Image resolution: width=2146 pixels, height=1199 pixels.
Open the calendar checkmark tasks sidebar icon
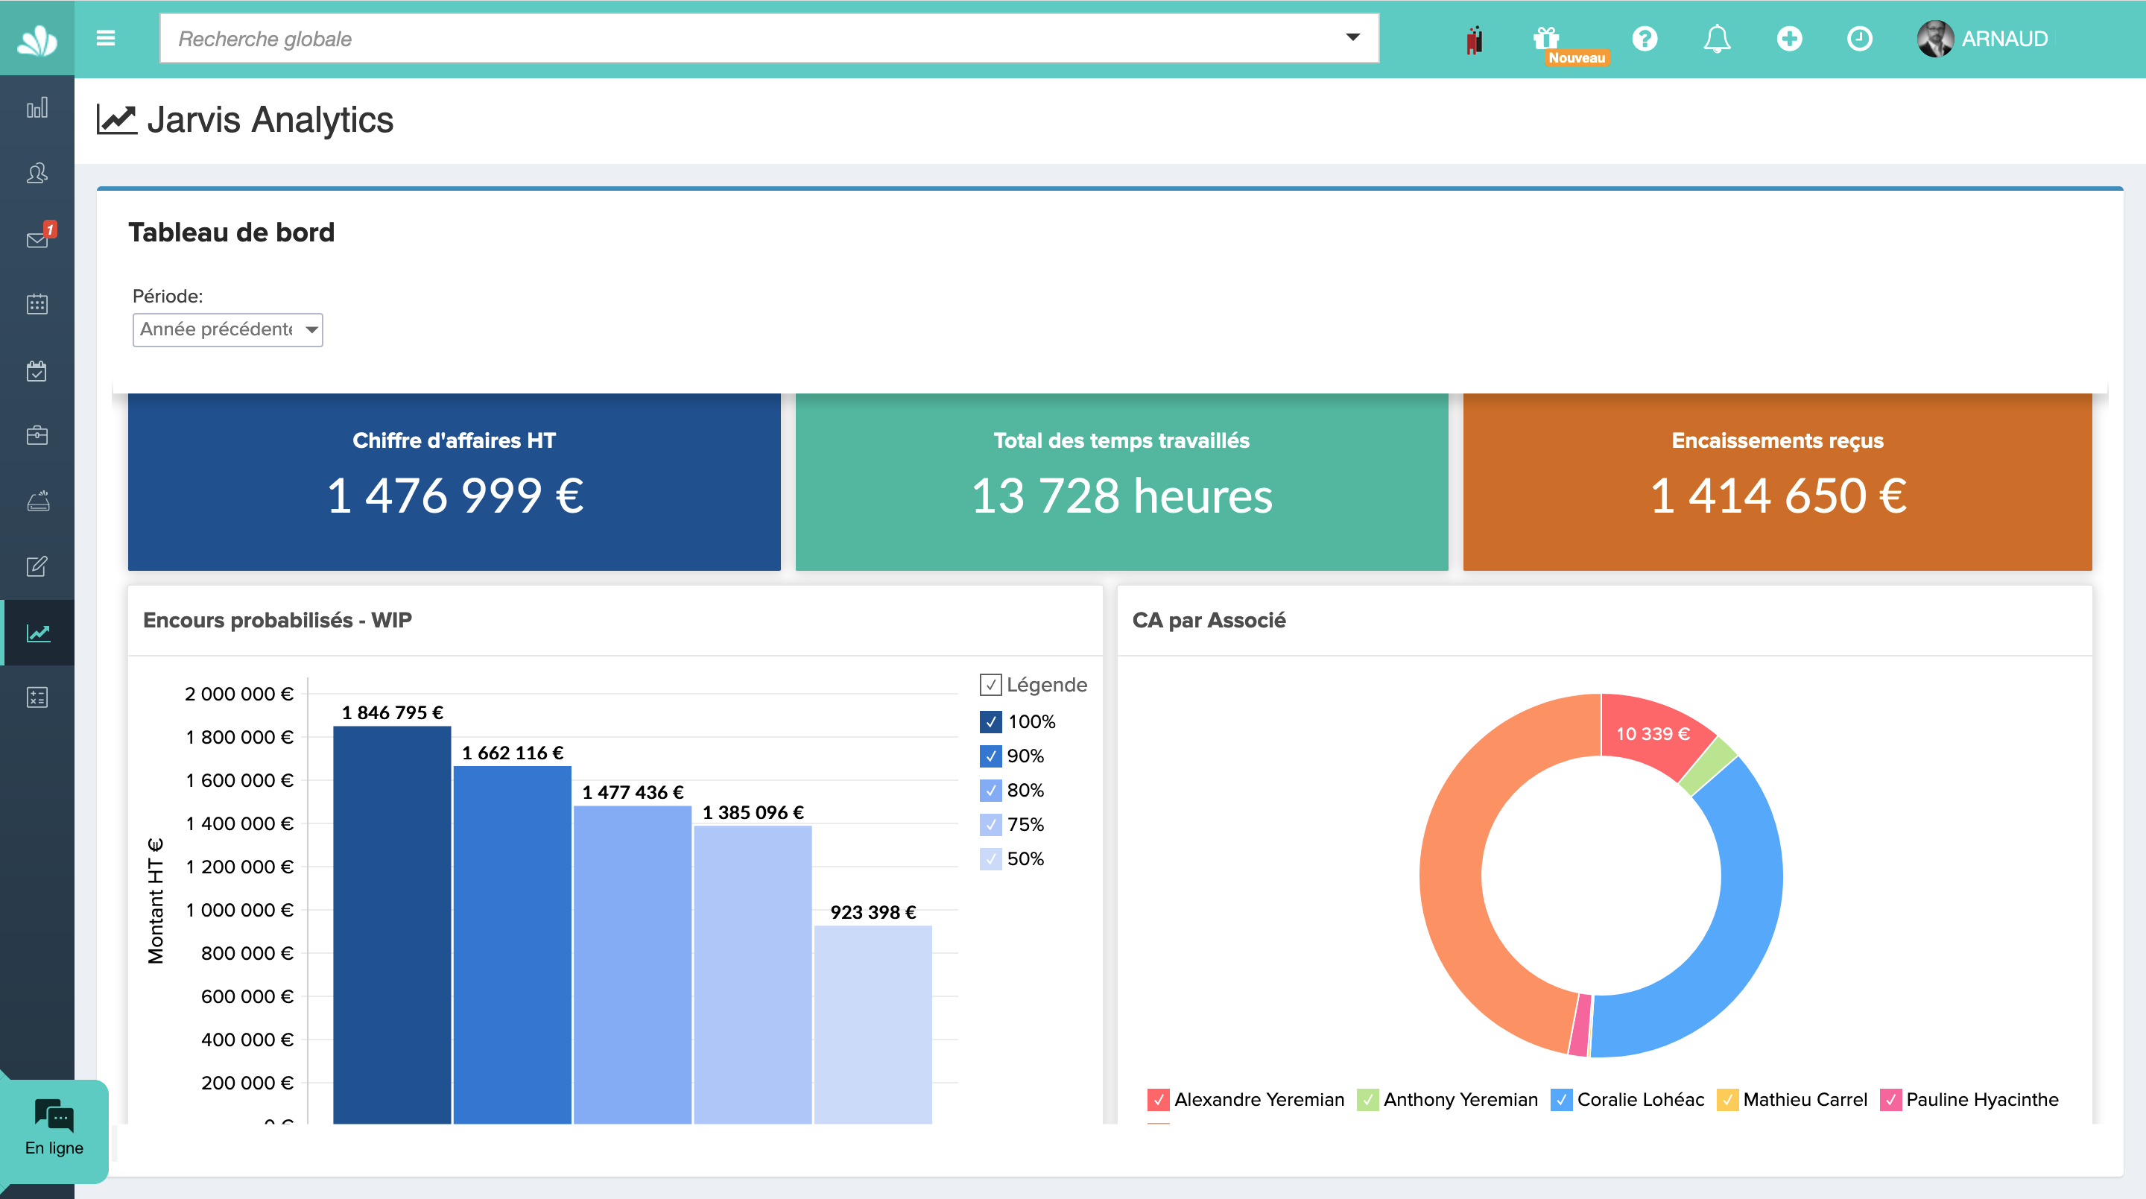(37, 371)
